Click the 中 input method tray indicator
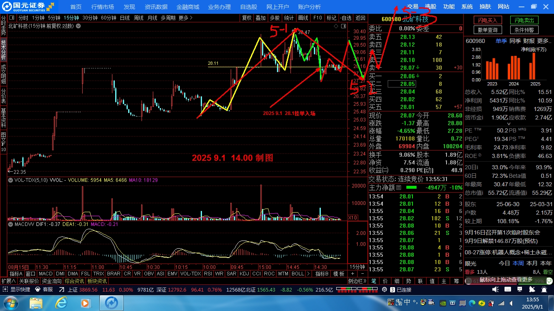Image resolution: width=554 pixels, height=311 pixels. pos(407,302)
